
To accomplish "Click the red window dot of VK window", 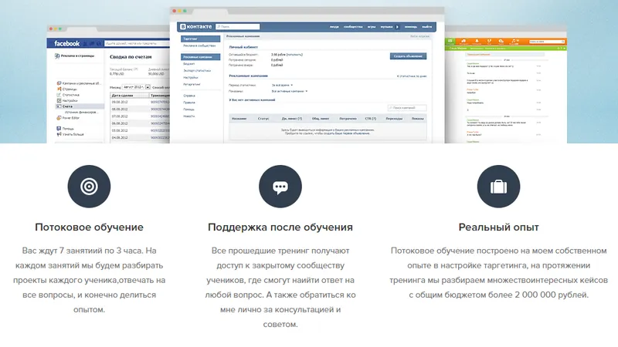I will point(175,11).
